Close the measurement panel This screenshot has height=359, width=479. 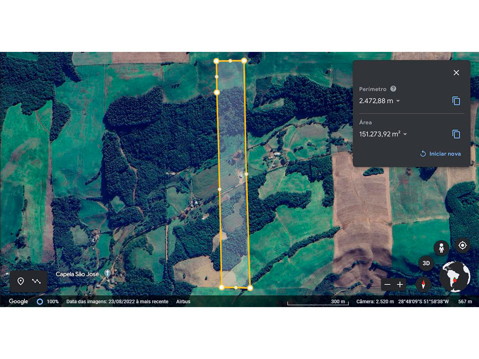click(456, 72)
